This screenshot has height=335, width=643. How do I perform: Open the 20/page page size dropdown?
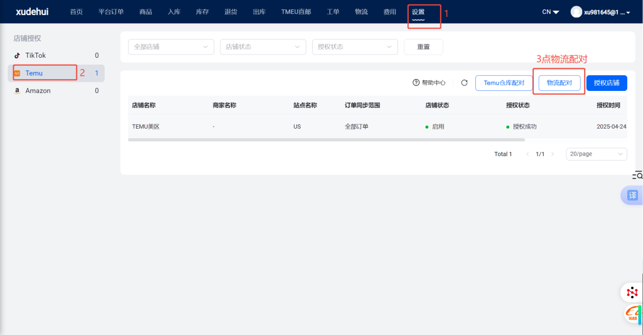[596, 154]
